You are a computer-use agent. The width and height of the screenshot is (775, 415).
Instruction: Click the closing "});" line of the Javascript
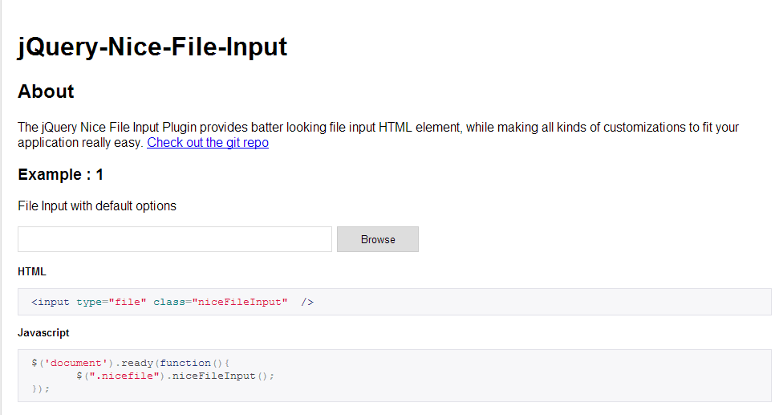pos(41,389)
